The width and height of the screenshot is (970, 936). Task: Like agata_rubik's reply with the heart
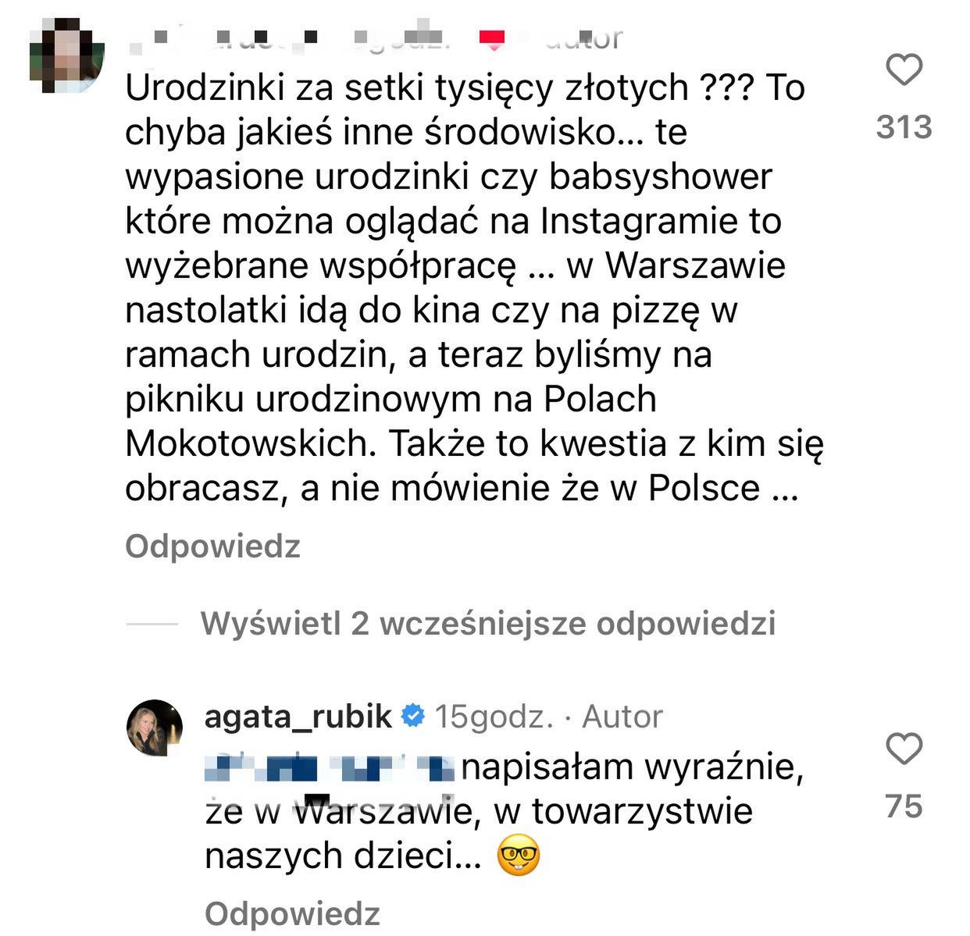[904, 749]
